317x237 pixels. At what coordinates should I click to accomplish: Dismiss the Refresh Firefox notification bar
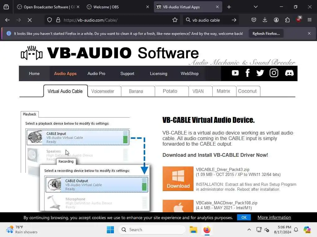309,33
